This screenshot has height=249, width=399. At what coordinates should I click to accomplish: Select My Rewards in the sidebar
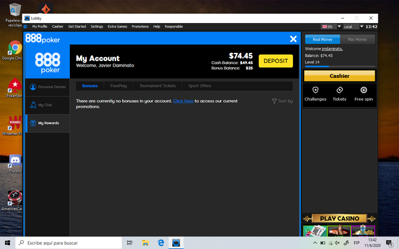47,123
